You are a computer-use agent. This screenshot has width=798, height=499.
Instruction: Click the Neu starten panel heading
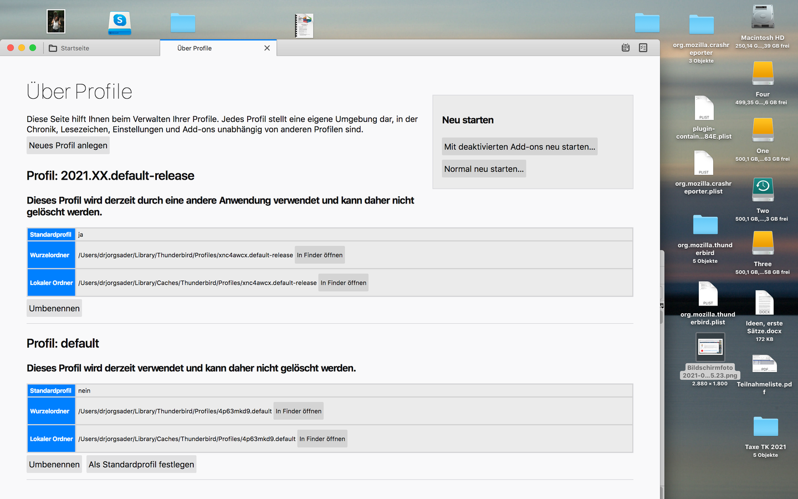coord(468,120)
